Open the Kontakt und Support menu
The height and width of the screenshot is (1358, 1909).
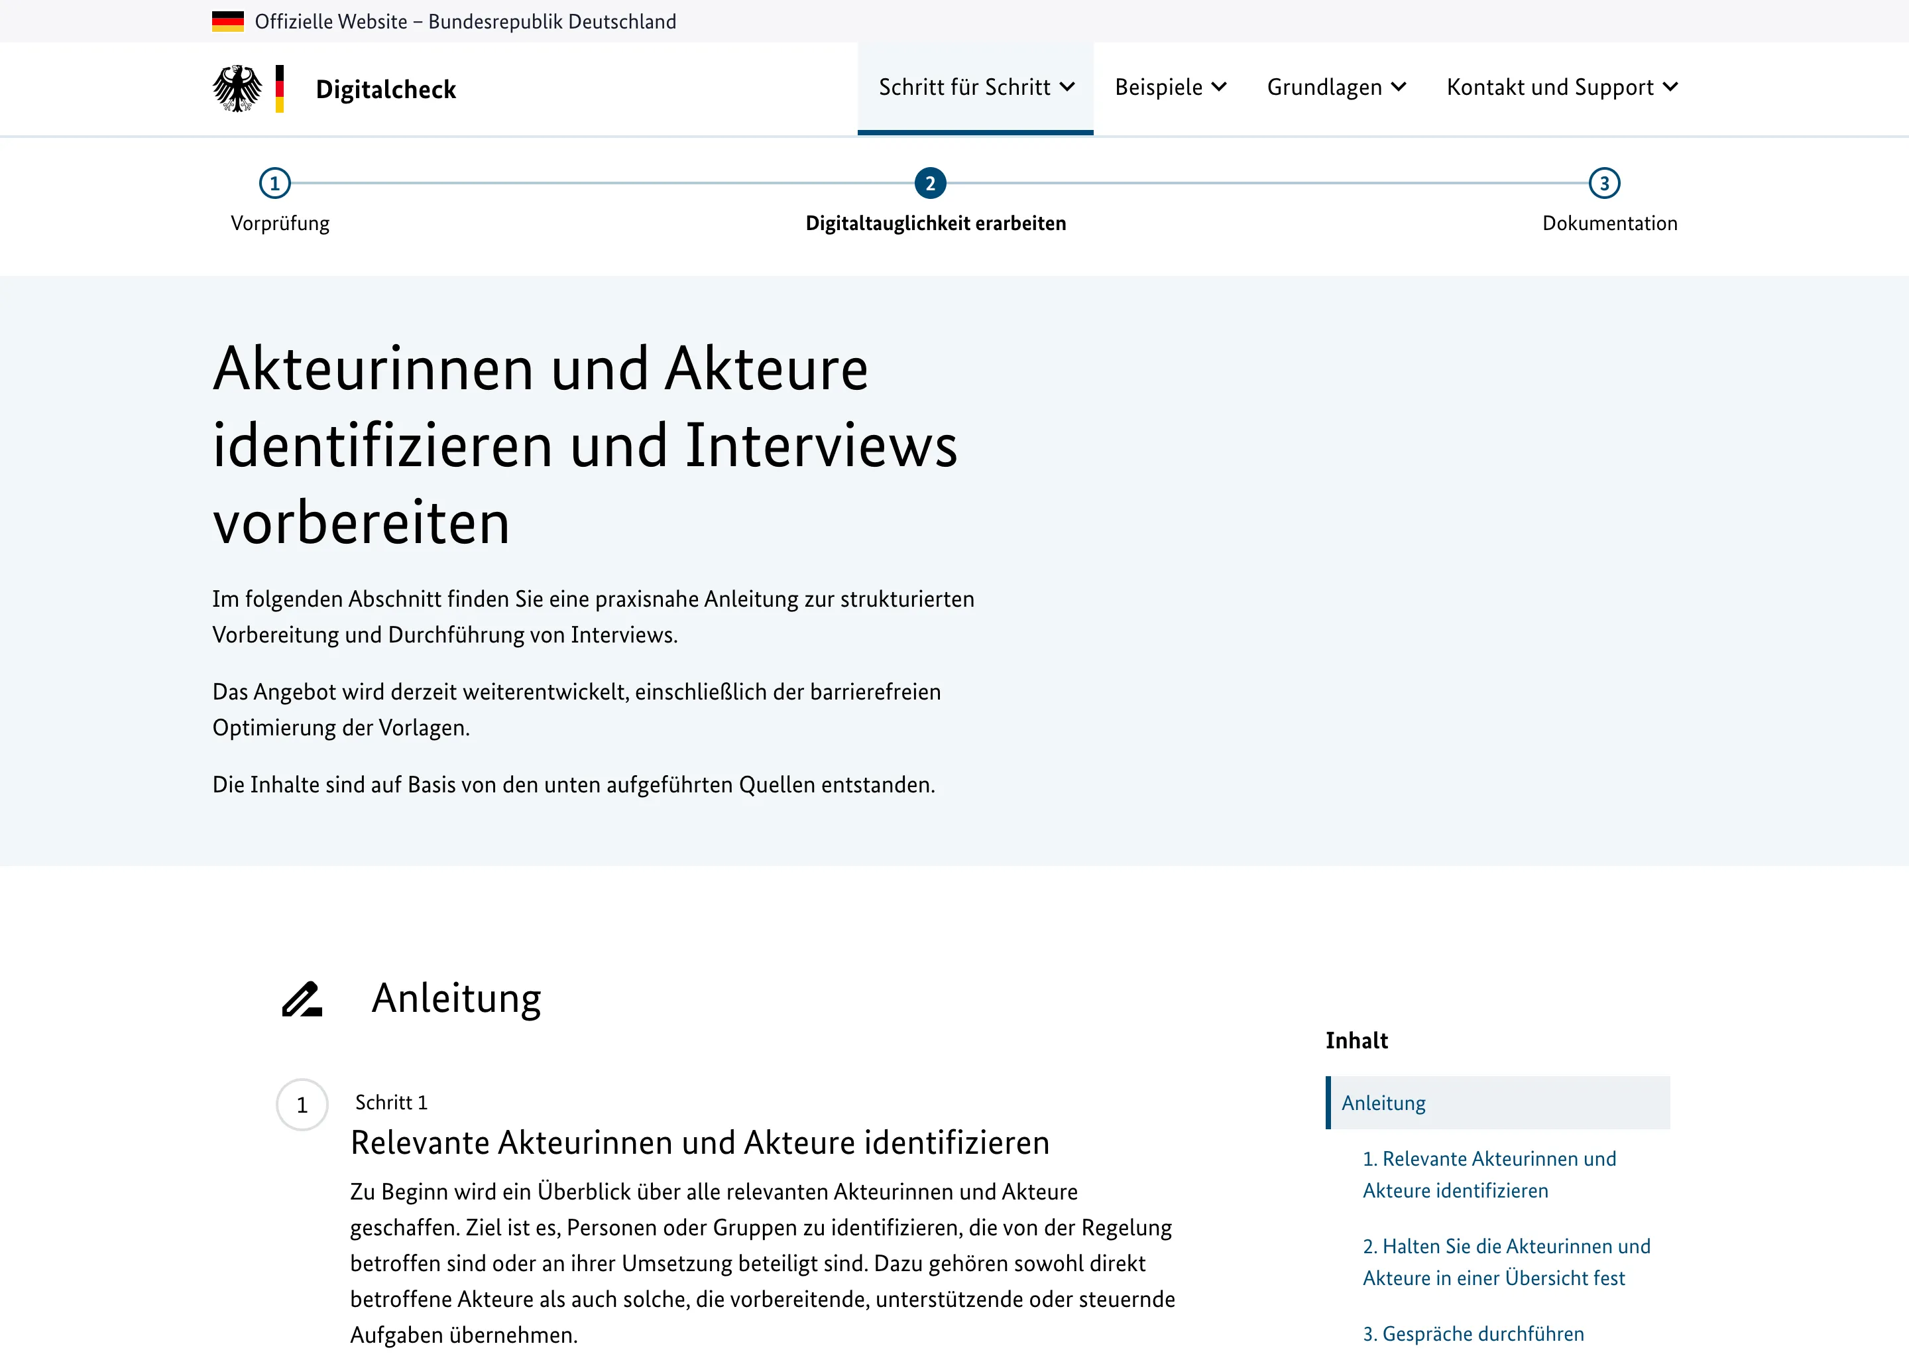(1562, 88)
